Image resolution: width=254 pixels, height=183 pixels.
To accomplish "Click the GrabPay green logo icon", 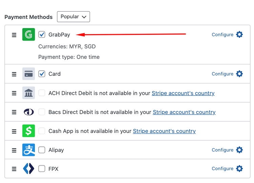I will point(28,35).
